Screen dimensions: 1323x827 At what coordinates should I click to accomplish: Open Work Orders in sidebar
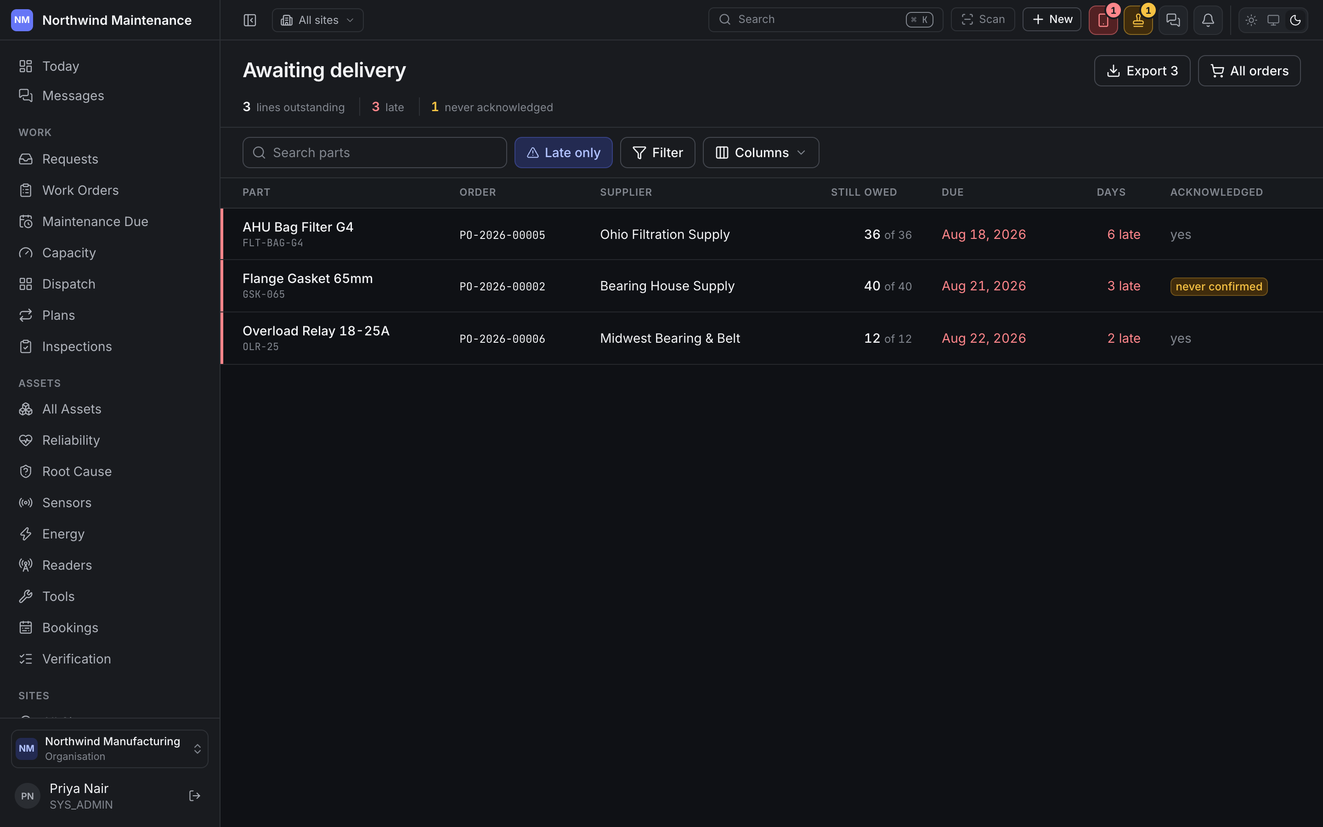110,190
